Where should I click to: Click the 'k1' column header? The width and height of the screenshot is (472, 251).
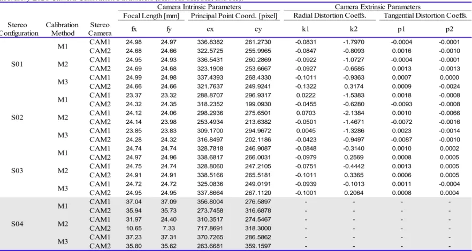pos(306,29)
